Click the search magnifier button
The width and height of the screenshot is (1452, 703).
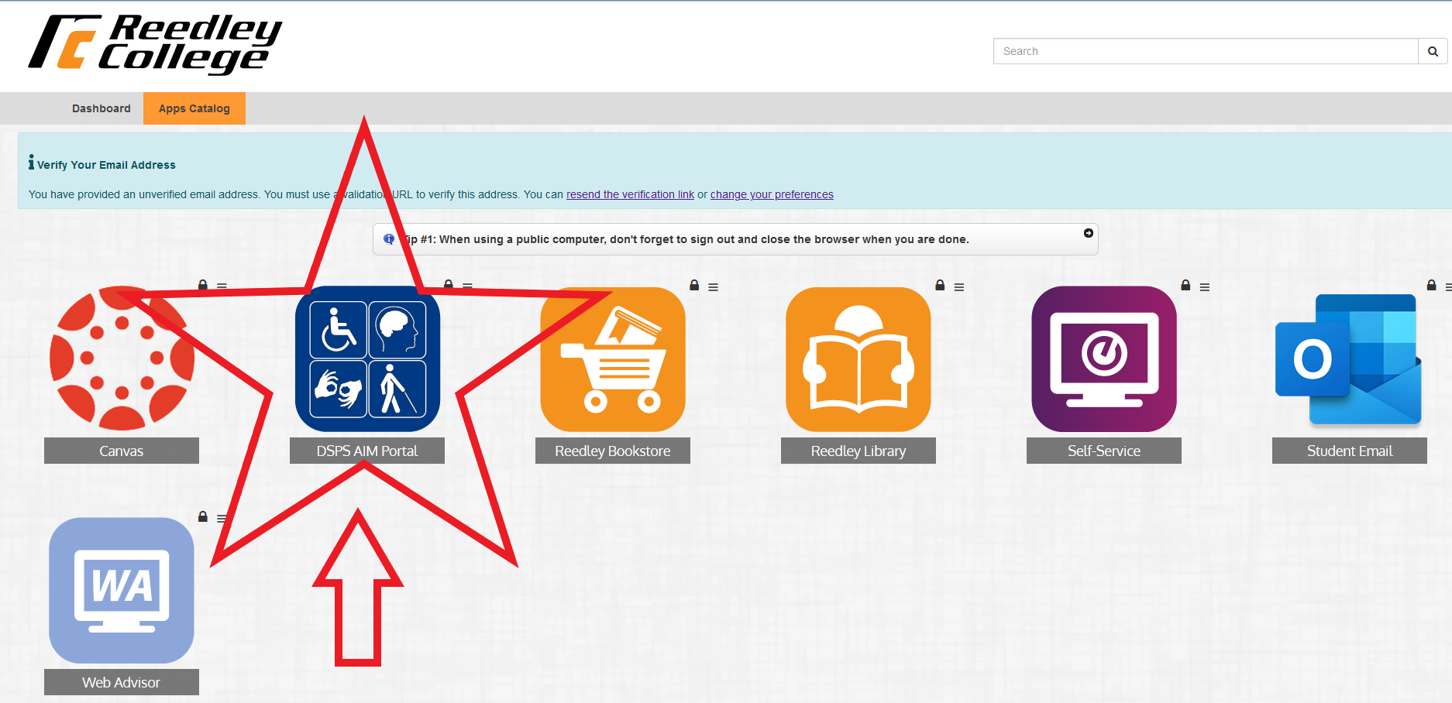(x=1433, y=51)
